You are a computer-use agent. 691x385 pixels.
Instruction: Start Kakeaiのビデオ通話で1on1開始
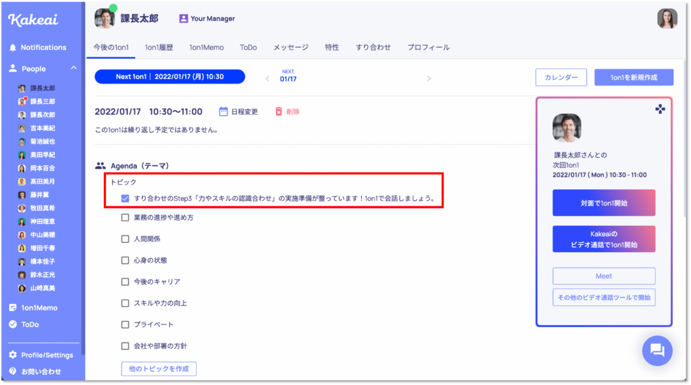604,239
